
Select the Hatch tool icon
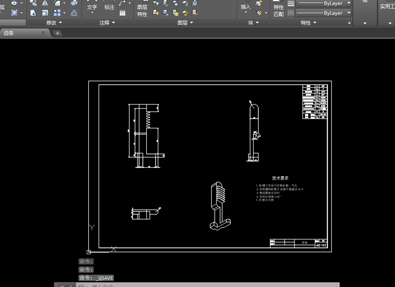point(15,13)
